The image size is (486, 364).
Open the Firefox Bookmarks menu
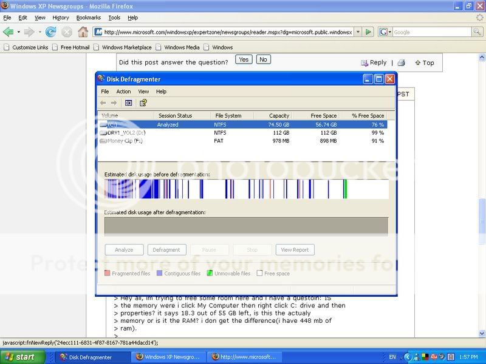point(89,18)
